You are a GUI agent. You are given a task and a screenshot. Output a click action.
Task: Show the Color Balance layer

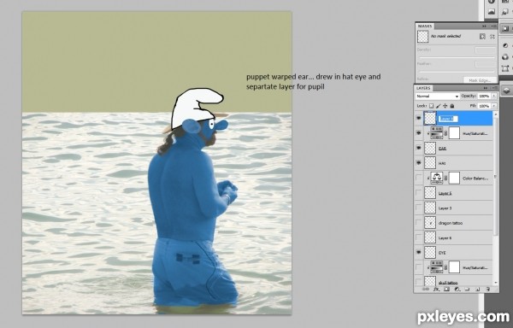(419, 178)
